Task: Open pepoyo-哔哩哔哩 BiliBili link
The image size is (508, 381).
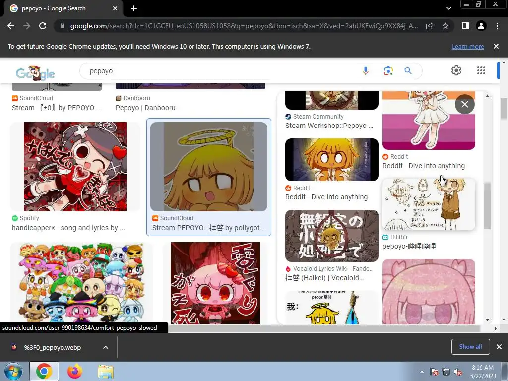Action: 409,246
